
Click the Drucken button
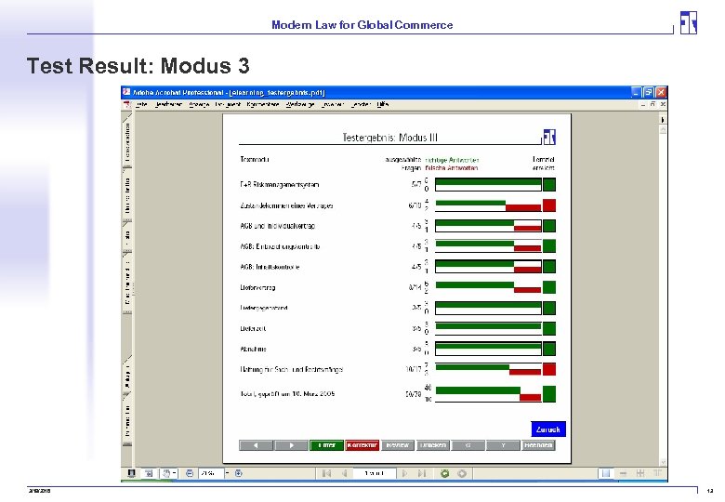point(433,445)
